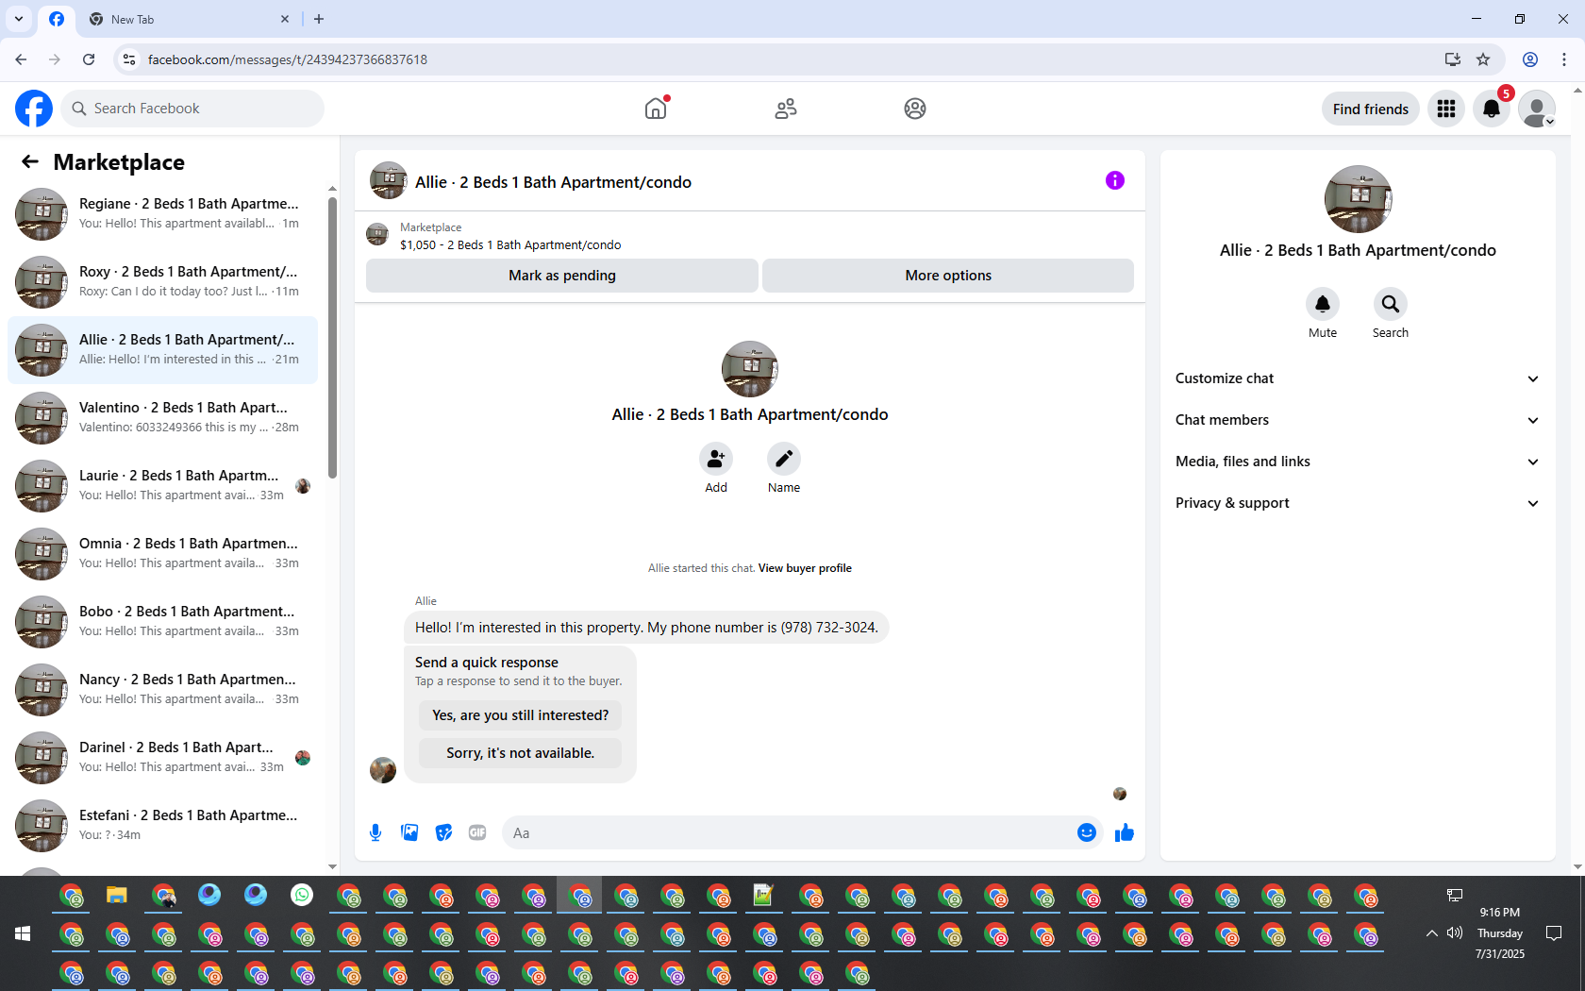Open the browser tab search dropdown
This screenshot has width=1585, height=991.
(x=19, y=19)
